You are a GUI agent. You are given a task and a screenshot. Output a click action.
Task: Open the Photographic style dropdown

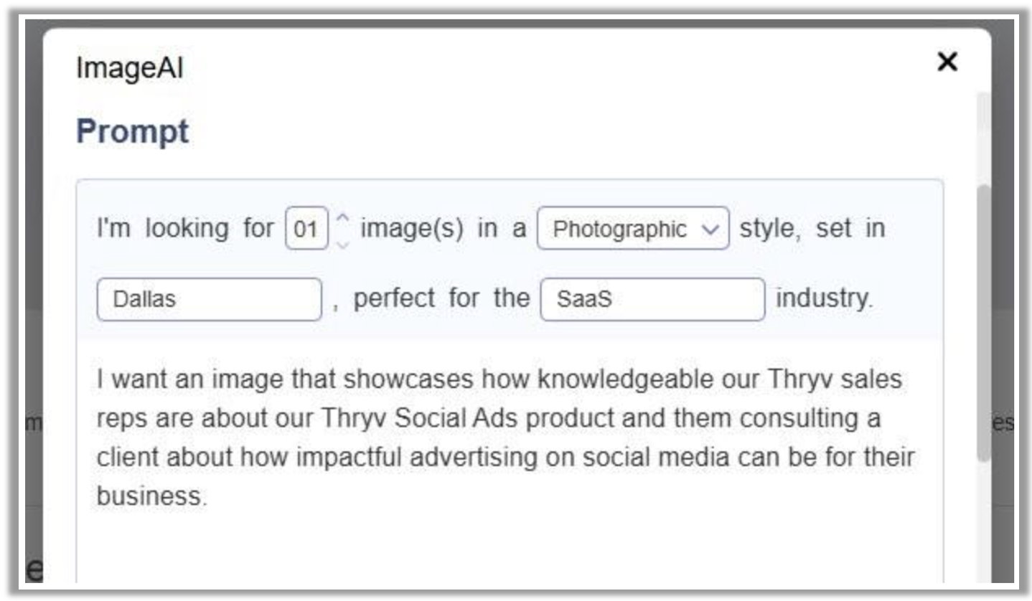pos(633,229)
